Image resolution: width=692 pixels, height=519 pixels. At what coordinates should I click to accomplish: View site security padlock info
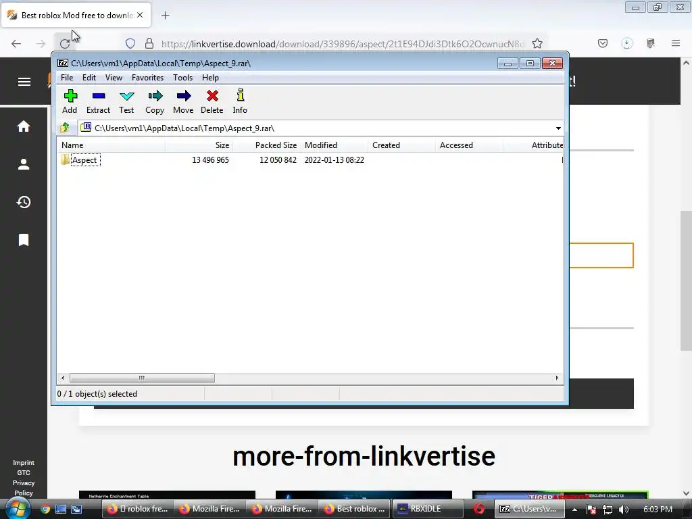tap(149, 43)
